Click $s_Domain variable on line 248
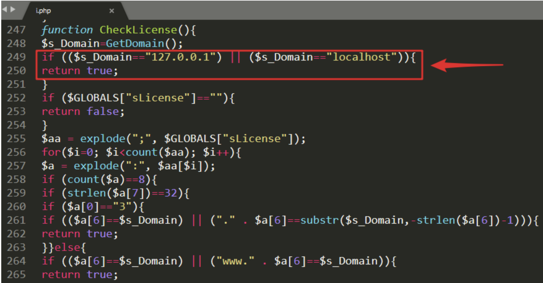The image size is (543, 283). point(71,44)
